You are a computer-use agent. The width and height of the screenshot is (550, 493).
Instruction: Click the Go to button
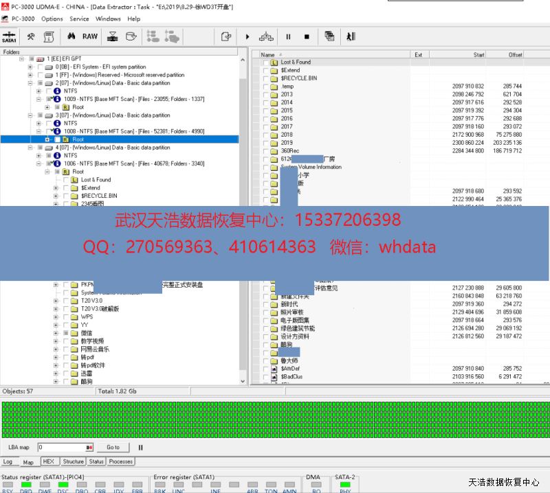point(113,447)
